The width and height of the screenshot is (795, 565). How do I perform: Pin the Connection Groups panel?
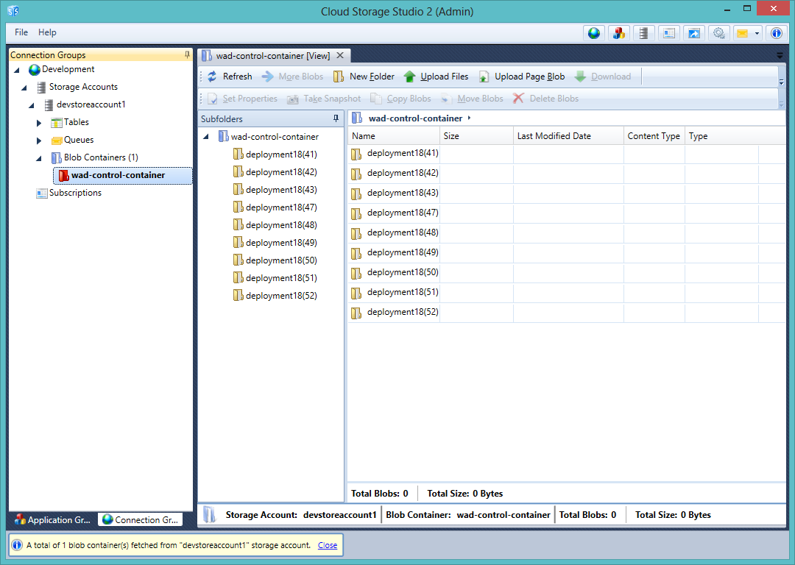coord(187,54)
